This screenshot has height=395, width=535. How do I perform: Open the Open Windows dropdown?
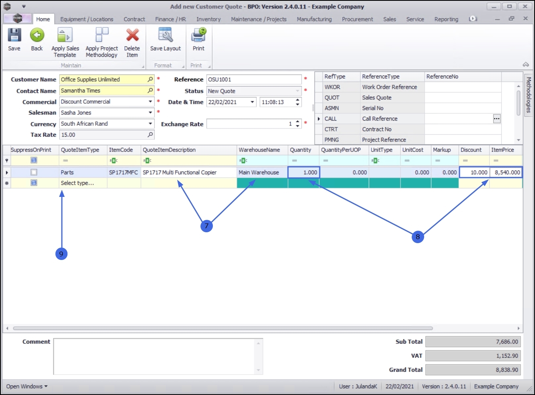(x=27, y=387)
